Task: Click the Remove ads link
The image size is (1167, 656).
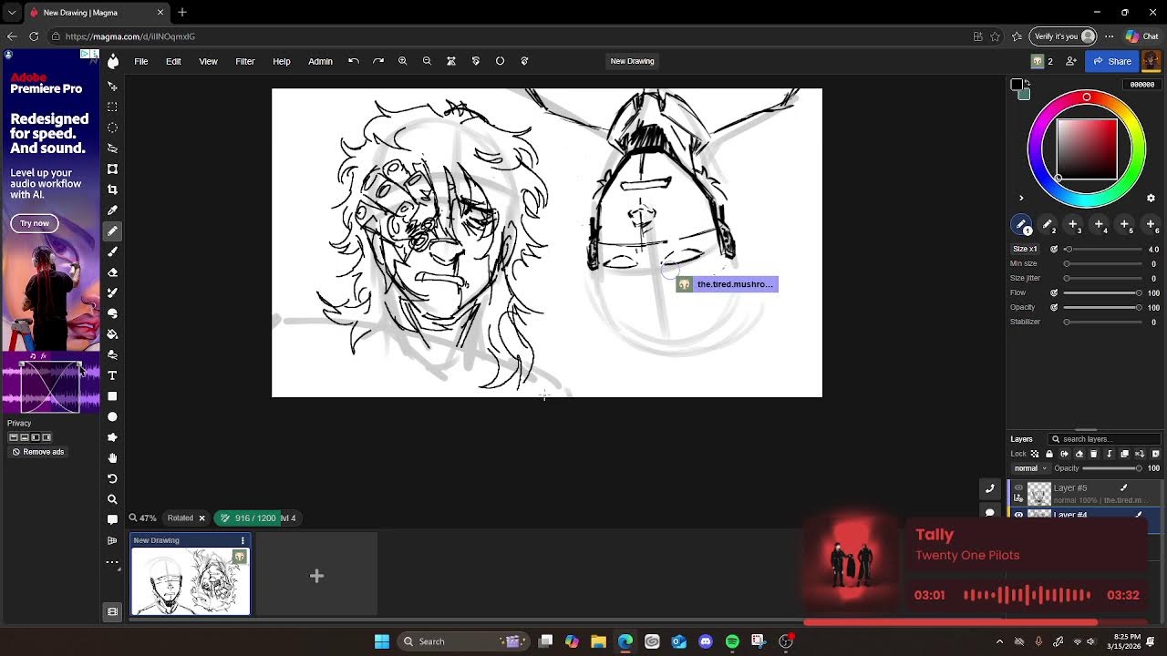Action: point(38,452)
